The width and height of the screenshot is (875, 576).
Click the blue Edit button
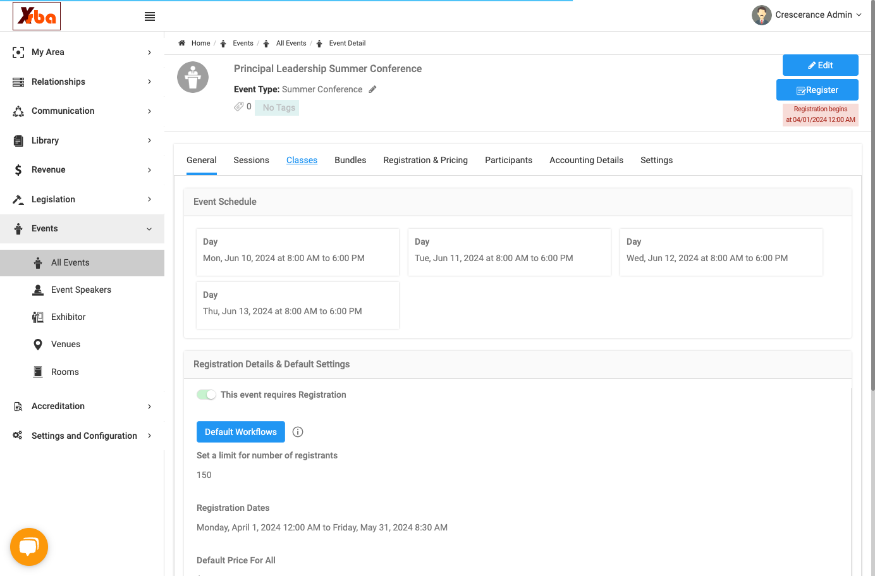[x=820, y=65]
